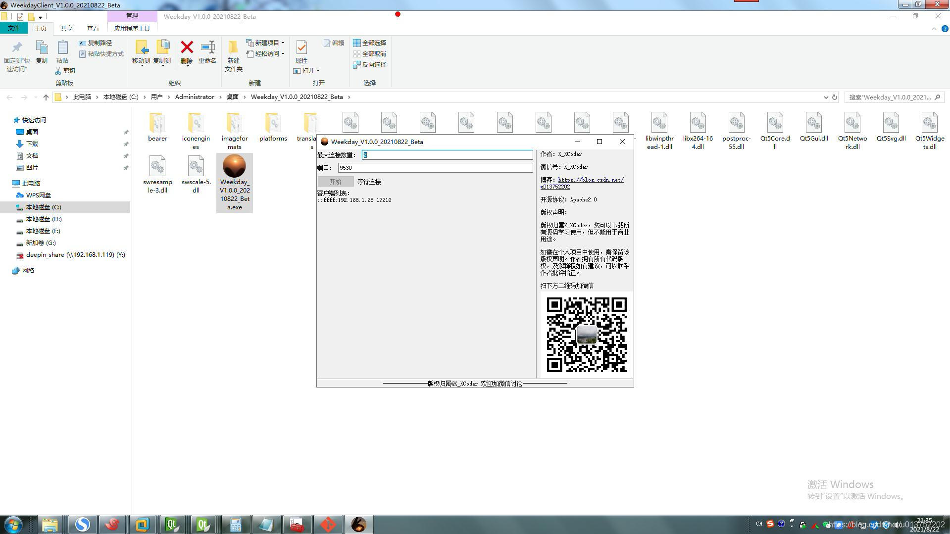Click the Windows Start orb
The width and height of the screenshot is (950, 534).
point(13,524)
